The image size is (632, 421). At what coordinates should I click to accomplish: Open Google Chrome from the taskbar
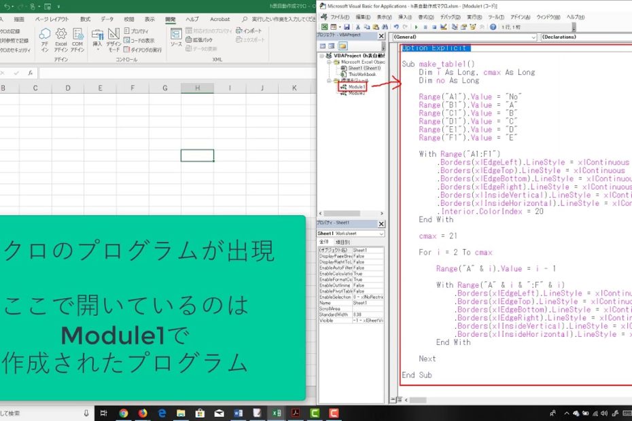pos(124,412)
